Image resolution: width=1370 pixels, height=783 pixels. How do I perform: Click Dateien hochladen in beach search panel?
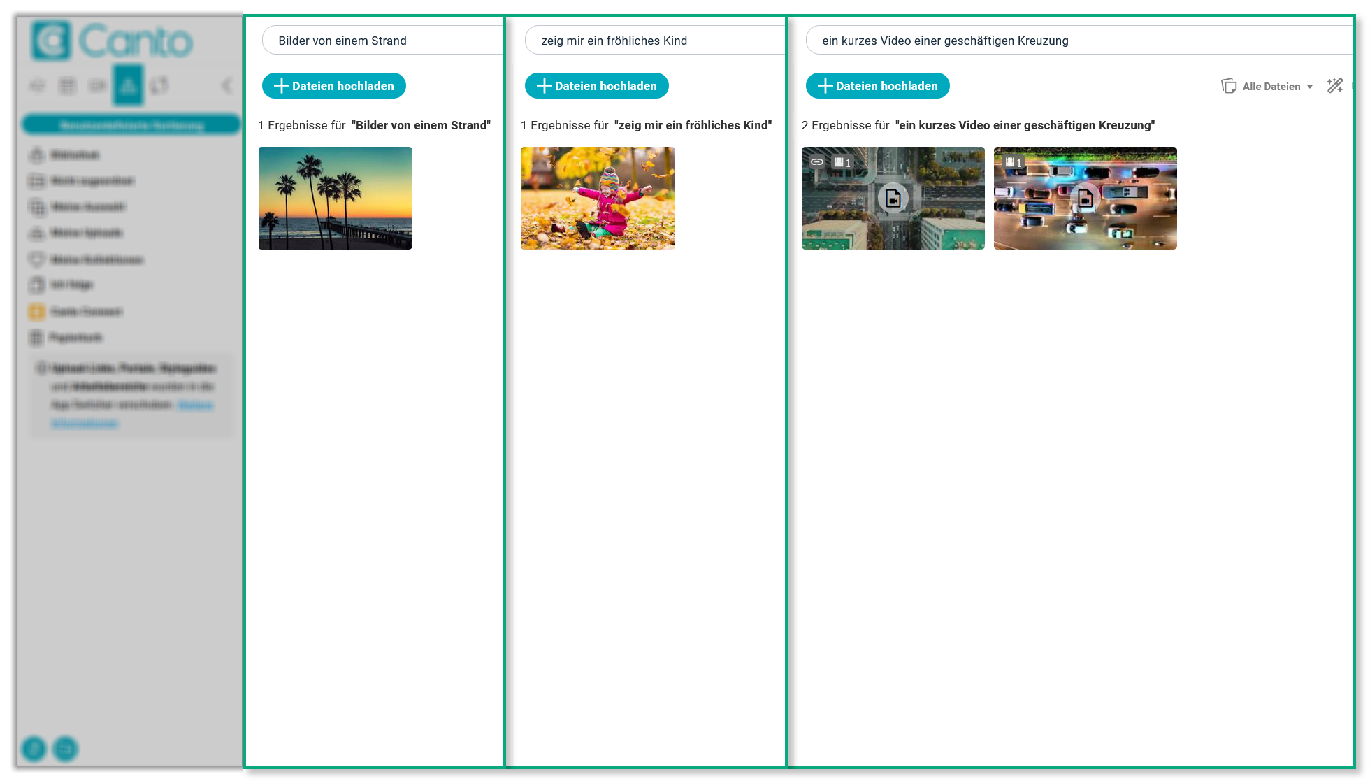[x=334, y=86]
